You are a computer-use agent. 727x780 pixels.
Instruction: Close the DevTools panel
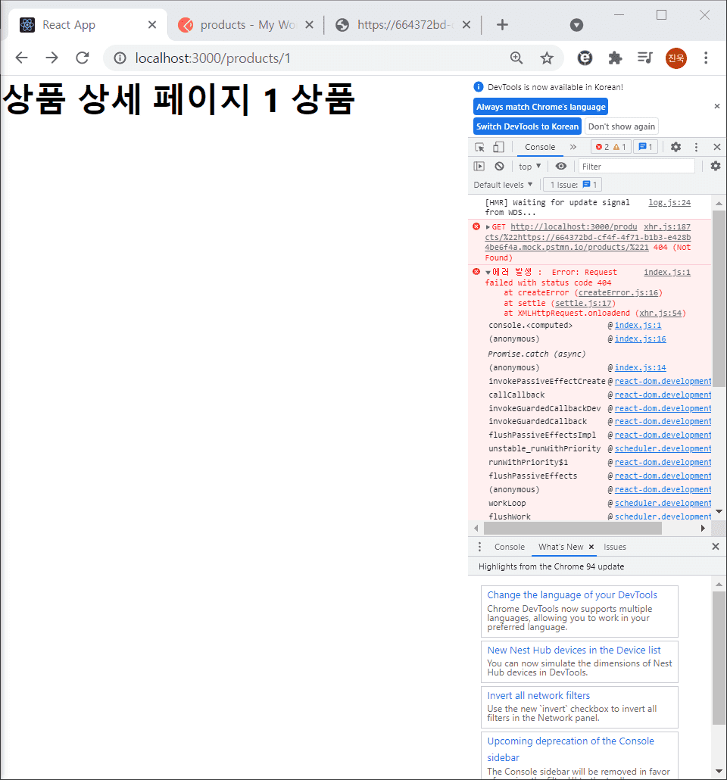[x=716, y=147]
